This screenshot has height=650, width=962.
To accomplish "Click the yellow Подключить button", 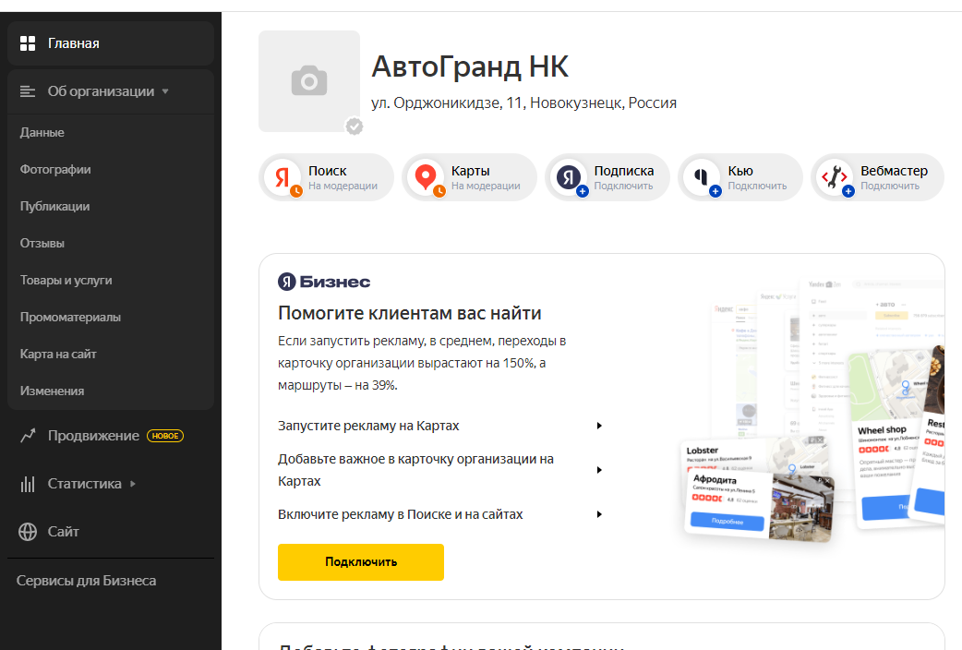I will [x=361, y=562].
